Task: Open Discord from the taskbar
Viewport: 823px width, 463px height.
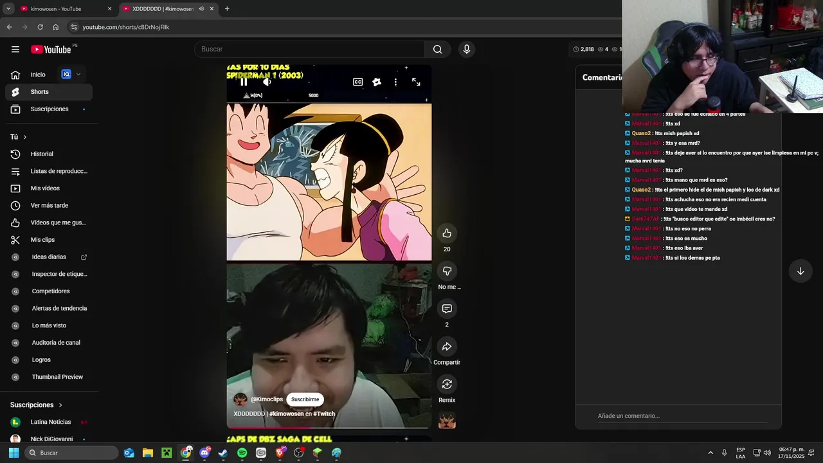Action: 204,453
